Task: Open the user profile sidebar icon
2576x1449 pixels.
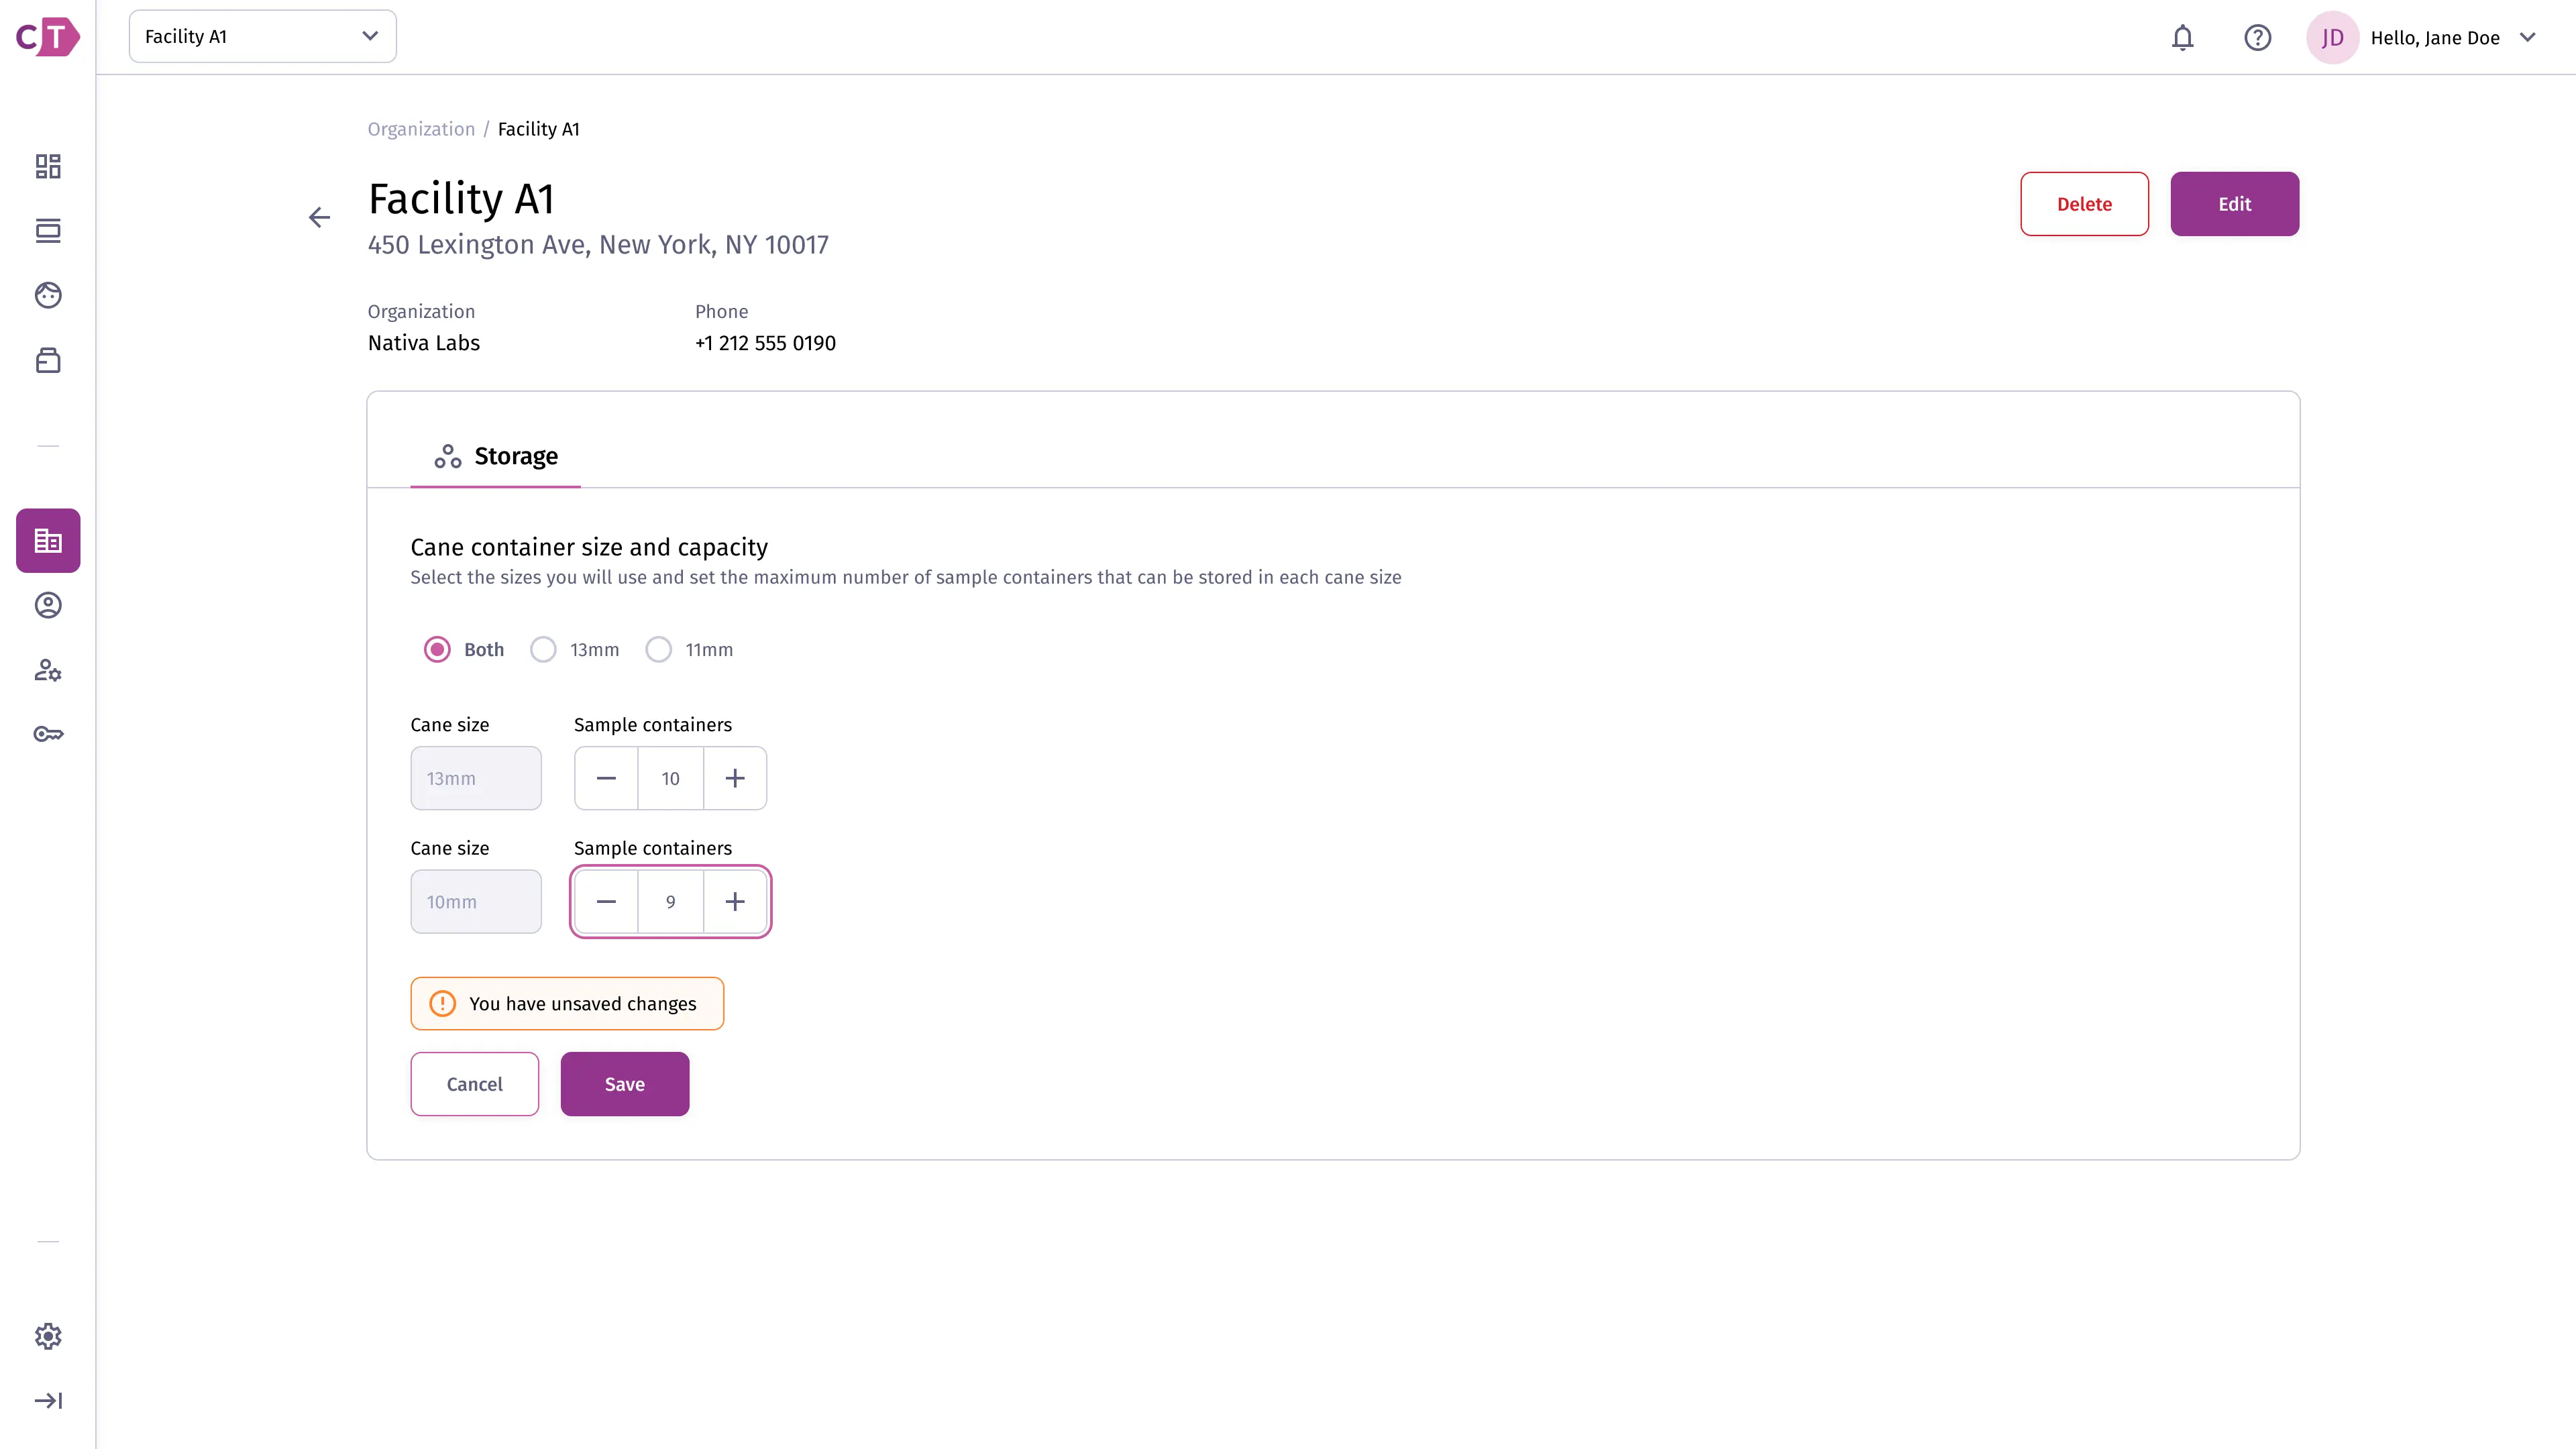Action: click(48, 605)
